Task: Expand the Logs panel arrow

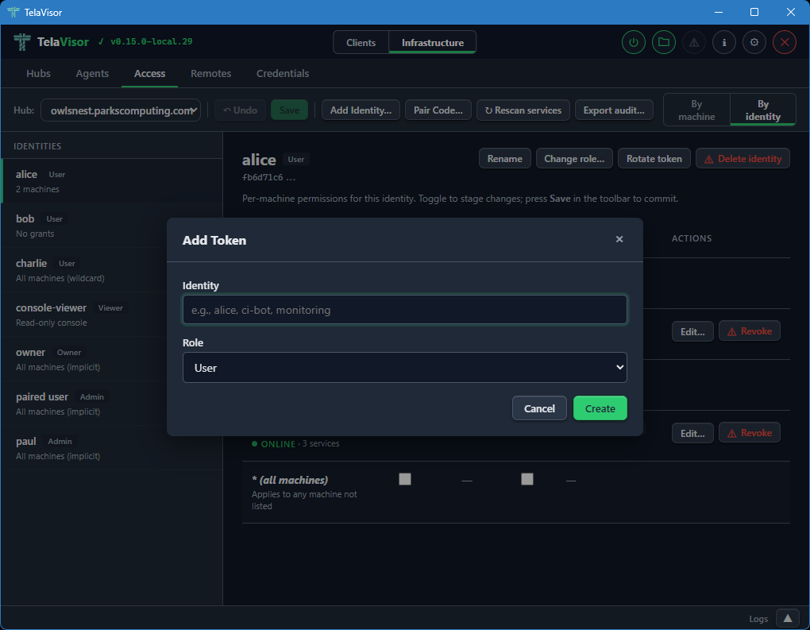Action: pos(787,618)
